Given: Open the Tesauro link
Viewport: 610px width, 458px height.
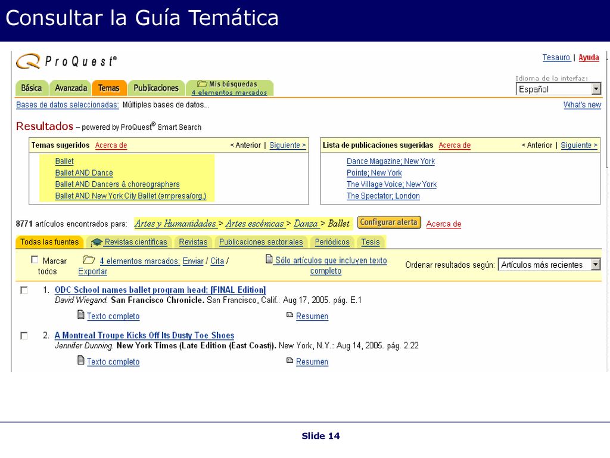Looking at the screenshot, I should pos(556,58).
